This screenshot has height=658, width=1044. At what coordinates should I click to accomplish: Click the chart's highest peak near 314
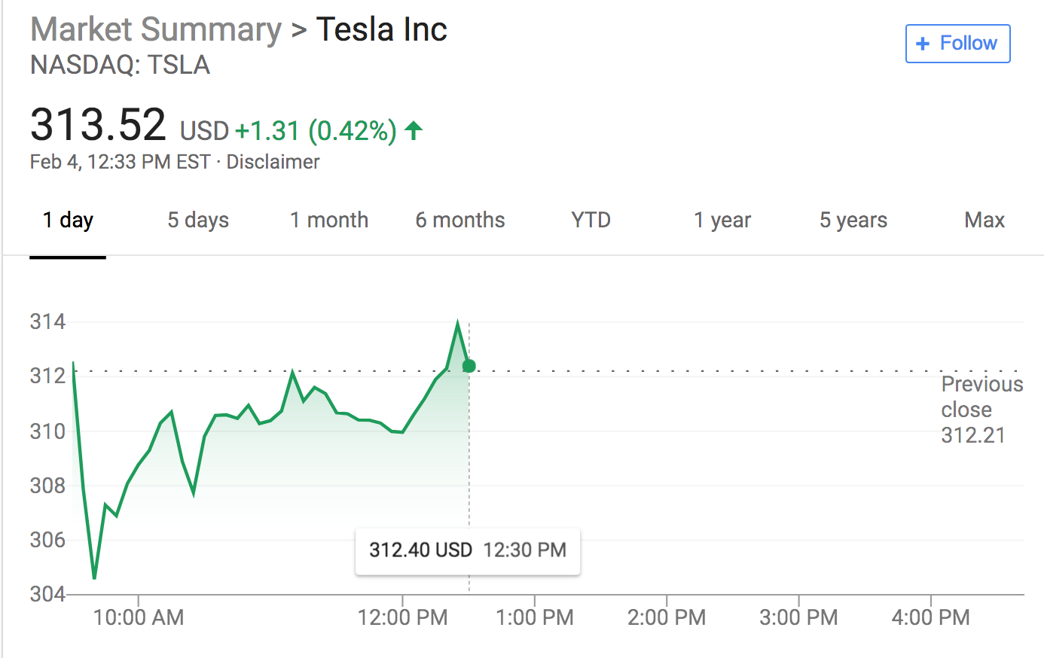click(x=457, y=323)
